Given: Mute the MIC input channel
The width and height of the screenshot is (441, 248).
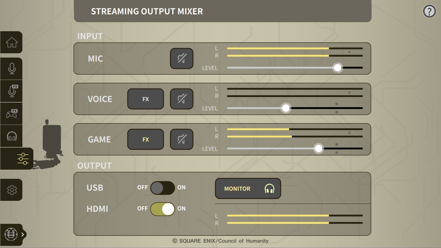Looking at the screenshot, I should pos(181,58).
